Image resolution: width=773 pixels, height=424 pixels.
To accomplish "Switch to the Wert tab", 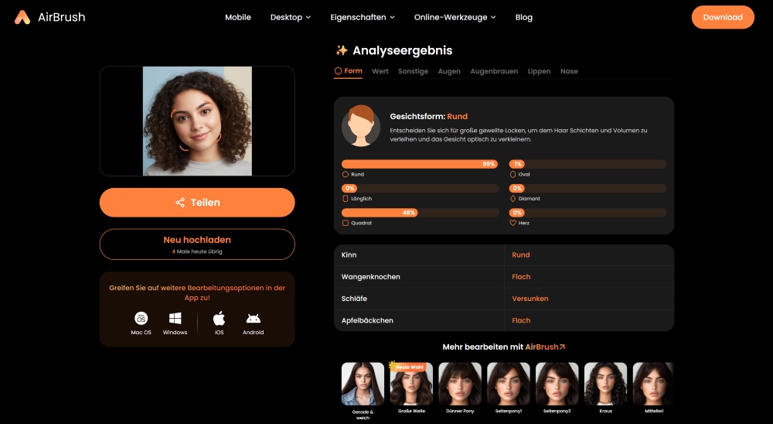I will pyautogui.click(x=380, y=71).
